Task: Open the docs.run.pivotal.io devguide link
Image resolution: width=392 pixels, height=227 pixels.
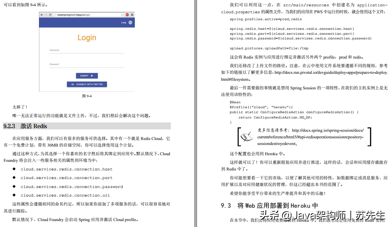Action: pos(331,72)
